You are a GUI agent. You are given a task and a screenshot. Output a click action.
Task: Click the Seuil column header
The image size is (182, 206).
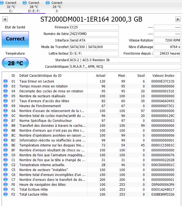(x=136, y=75)
